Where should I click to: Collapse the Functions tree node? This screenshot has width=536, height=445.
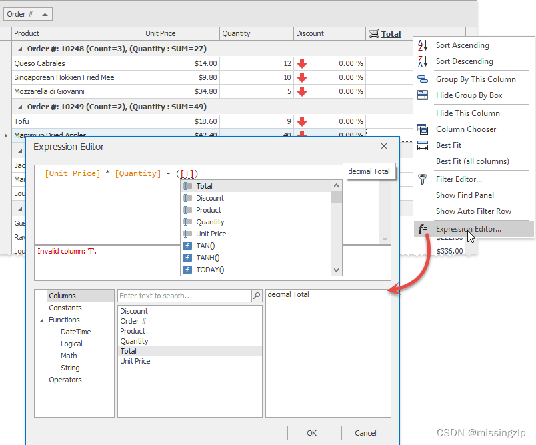[x=42, y=320]
